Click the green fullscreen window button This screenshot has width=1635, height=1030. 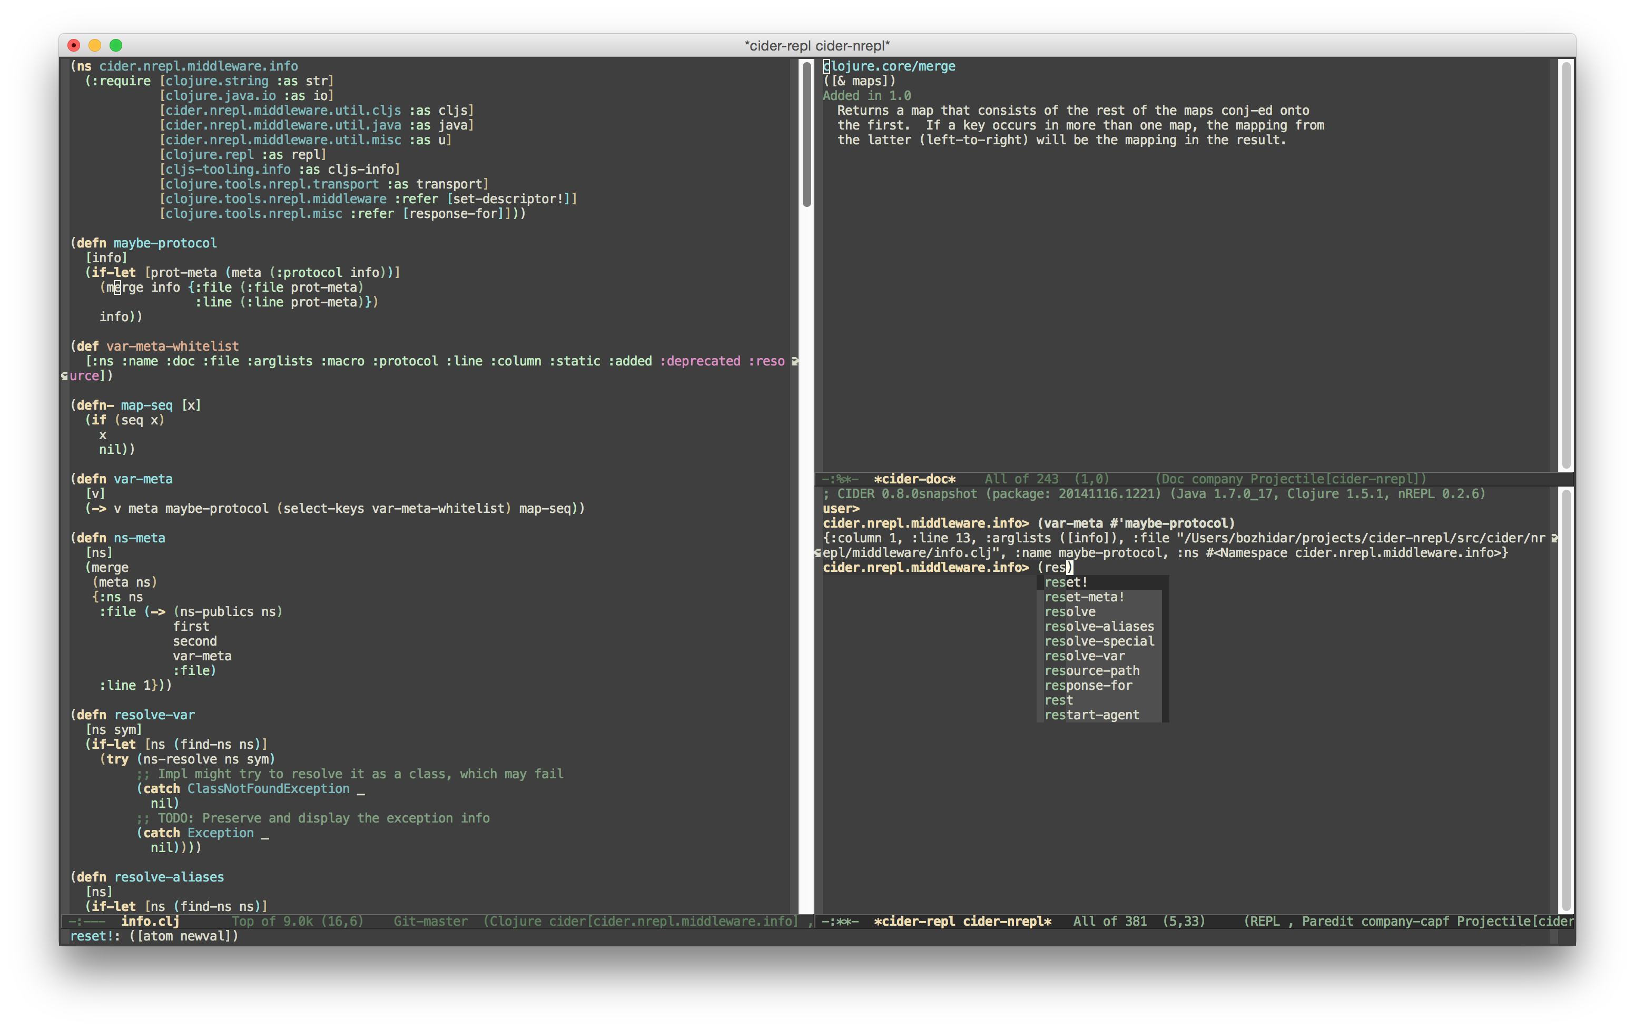click(117, 45)
